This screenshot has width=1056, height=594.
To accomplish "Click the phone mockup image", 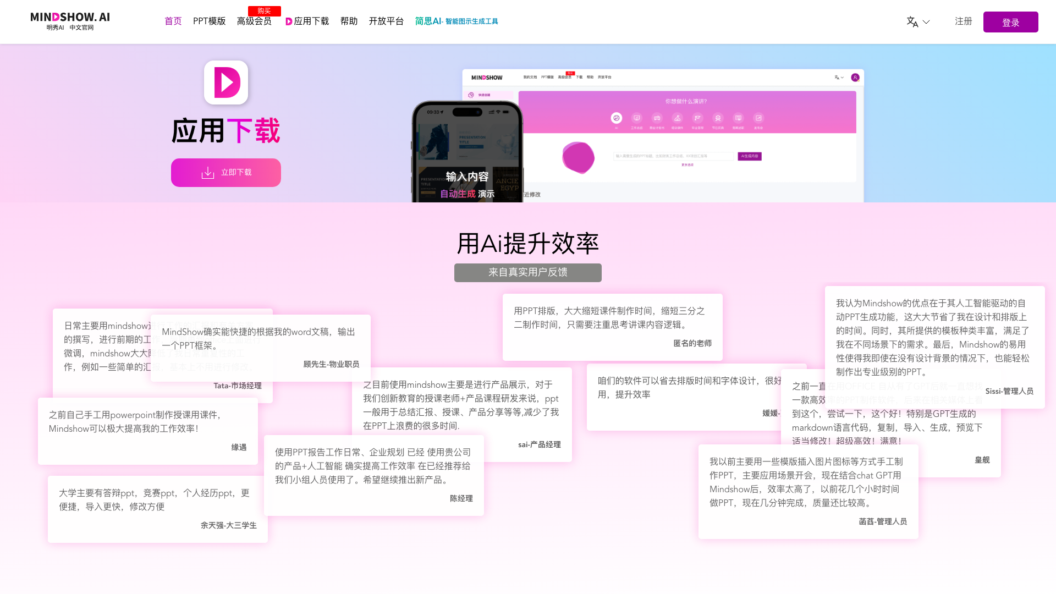I will [x=468, y=152].
